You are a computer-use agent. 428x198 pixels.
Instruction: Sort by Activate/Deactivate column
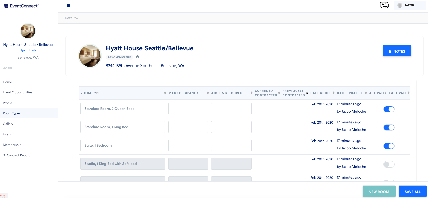pyautogui.click(x=409, y=93)
